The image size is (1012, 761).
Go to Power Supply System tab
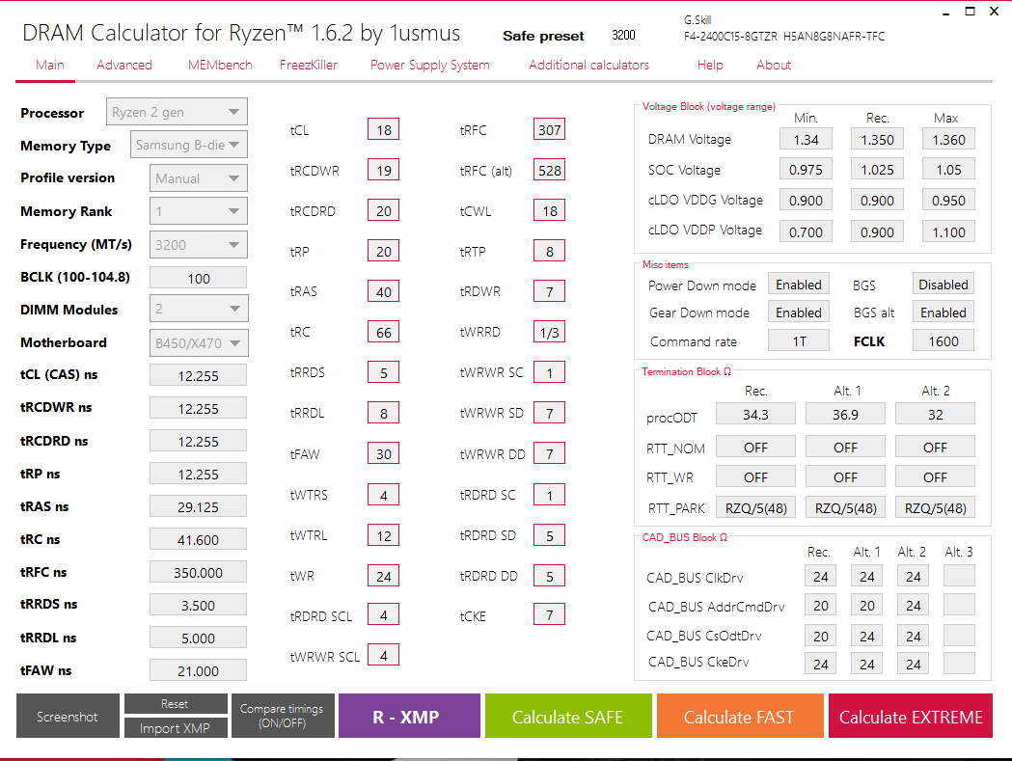click(x=430, y=66)
